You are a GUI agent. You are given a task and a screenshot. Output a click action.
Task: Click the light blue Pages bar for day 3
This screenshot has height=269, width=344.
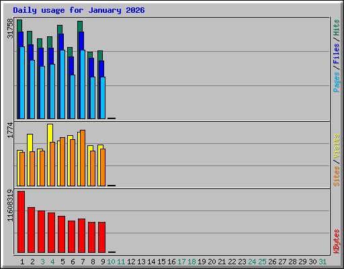[42, 92]
